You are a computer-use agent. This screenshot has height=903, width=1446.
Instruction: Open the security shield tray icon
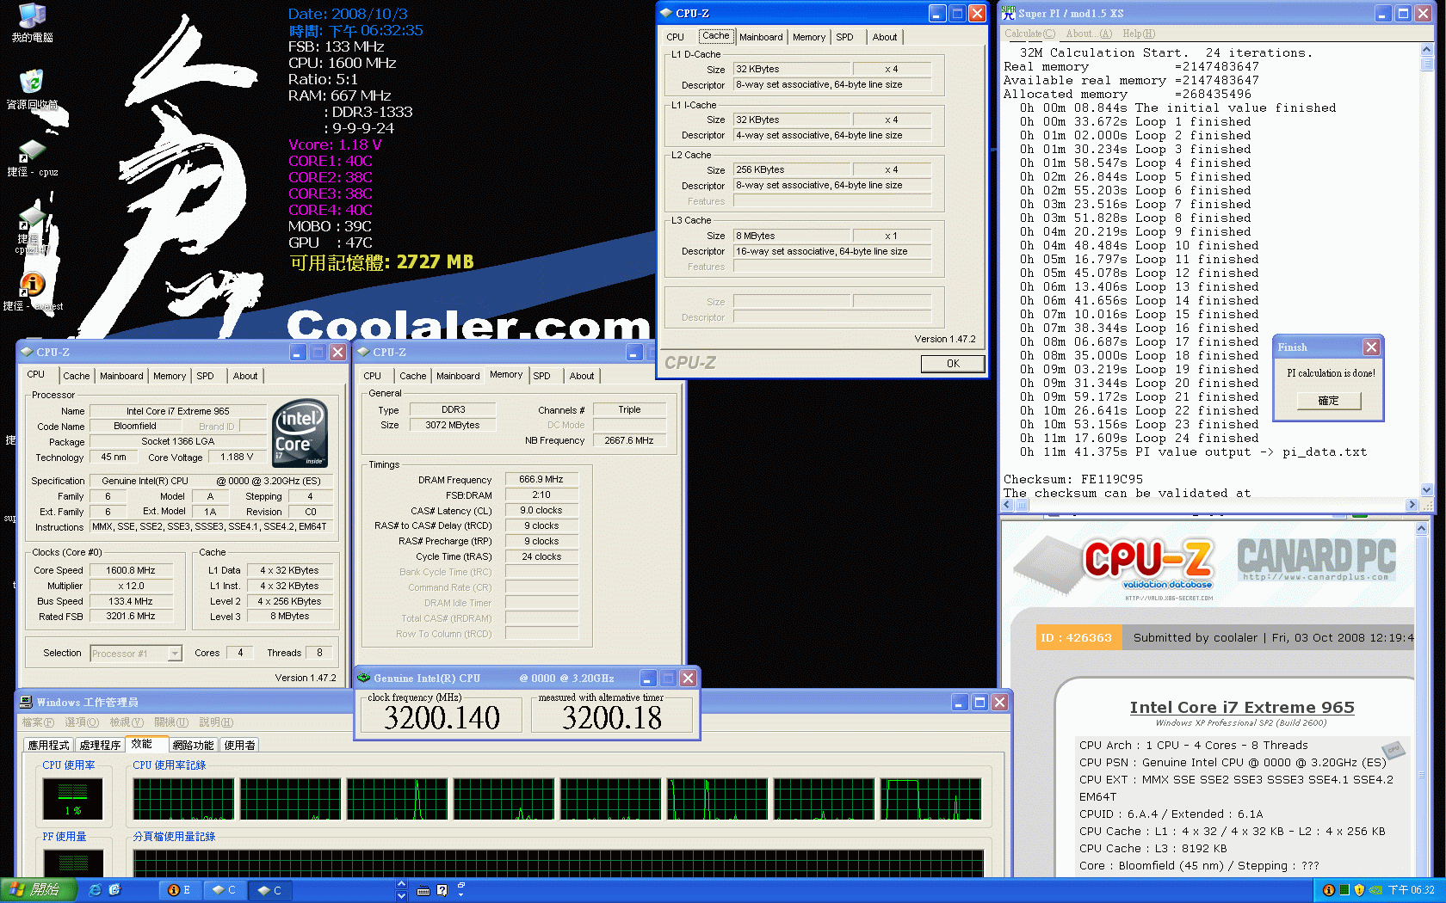click(x=1359, y=890)
